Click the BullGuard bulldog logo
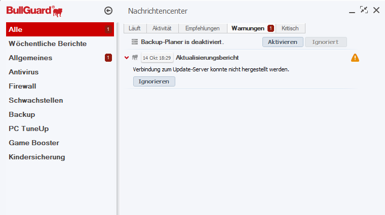This screenshot has width=385, height=215. click(34, 11)
